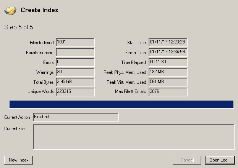Click the Finish Time field
Screen dimensions: 238x168
click(168, 52)
